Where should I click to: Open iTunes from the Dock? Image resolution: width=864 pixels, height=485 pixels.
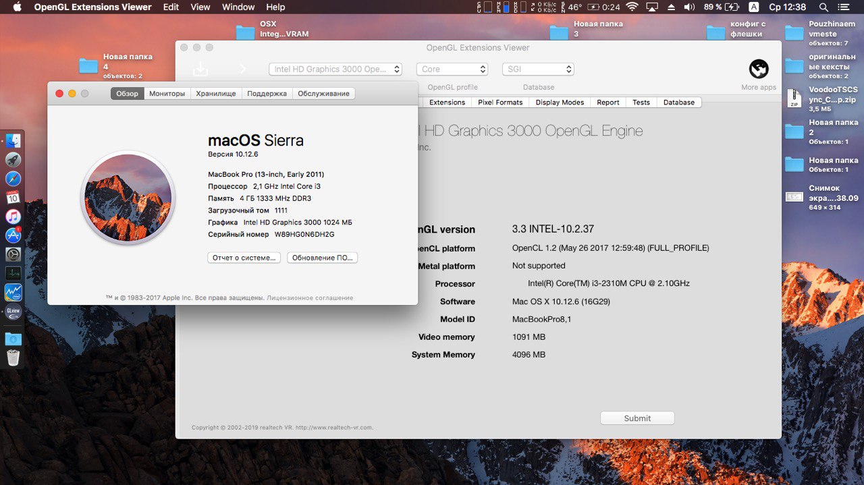pos(13,217)
